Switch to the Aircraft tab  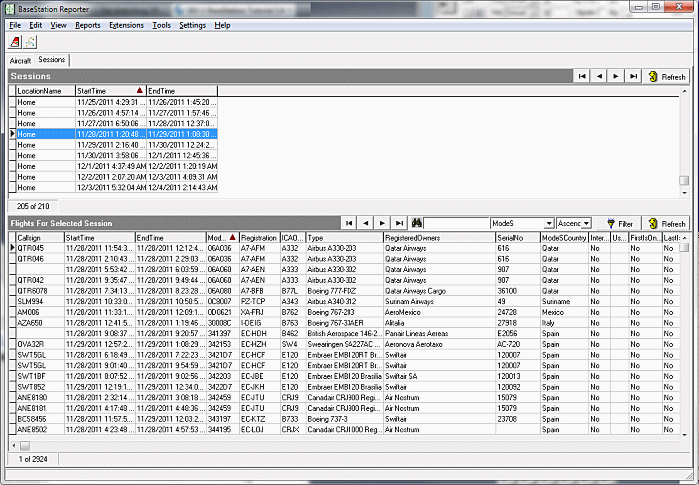click(21, 61)
